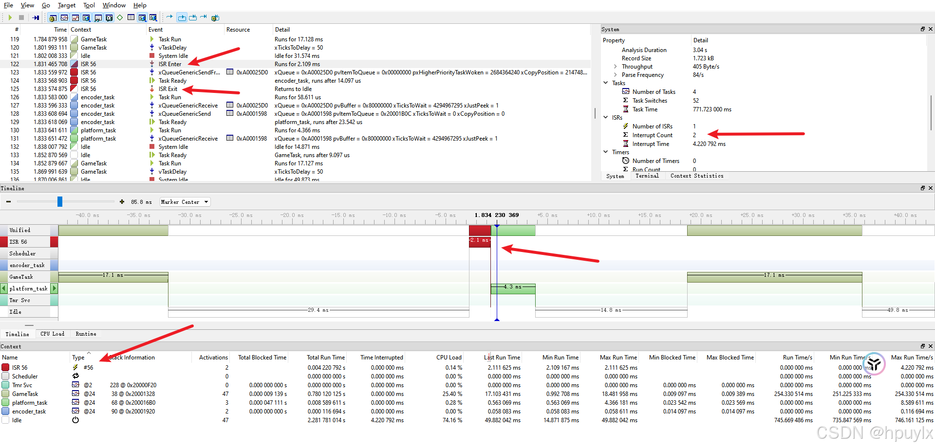The height and width of the screenshot is (448, 935).
Task: Open the Marker Center dropdown
Action: click(x=185, y=202)
